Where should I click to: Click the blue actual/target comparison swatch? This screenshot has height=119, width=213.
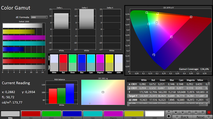pos(81,62)
